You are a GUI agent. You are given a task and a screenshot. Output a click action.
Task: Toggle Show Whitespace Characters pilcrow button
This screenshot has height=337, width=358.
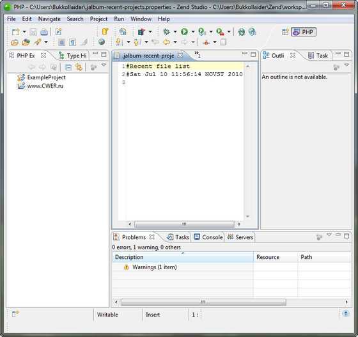73,42
